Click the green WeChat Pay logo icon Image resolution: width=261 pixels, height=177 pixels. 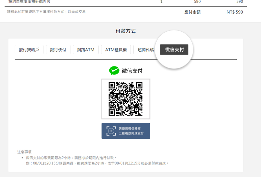click(114, 71)
